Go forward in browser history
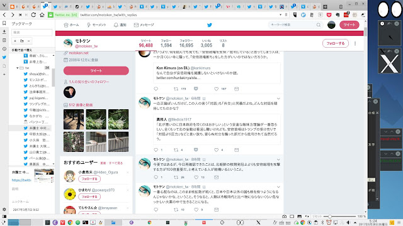Screen dimensions: 403x226 pos(13,15)
